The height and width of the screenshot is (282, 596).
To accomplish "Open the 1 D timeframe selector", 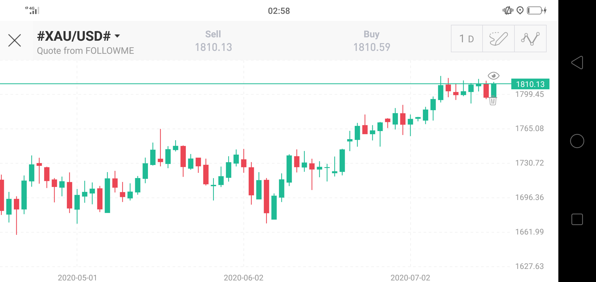I will (x=467, y=39).
